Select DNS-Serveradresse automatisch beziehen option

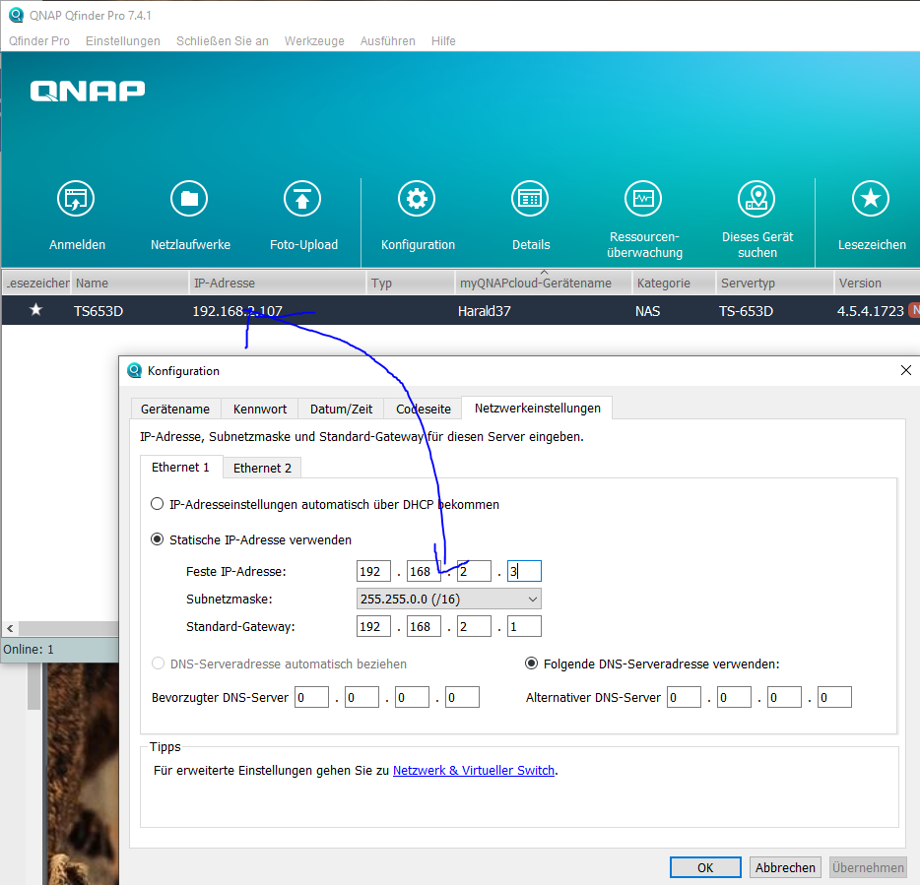(158, 664)
